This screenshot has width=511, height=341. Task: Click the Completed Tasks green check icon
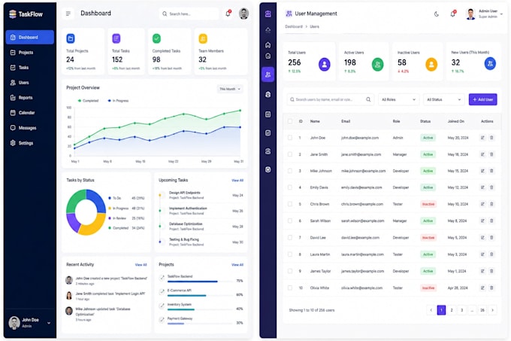156,38
